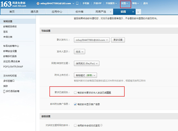Click the mobile phone icon in the top bar
Image resolution: width=178 pixels, height=131 pixels.
[x=77, y=3]
